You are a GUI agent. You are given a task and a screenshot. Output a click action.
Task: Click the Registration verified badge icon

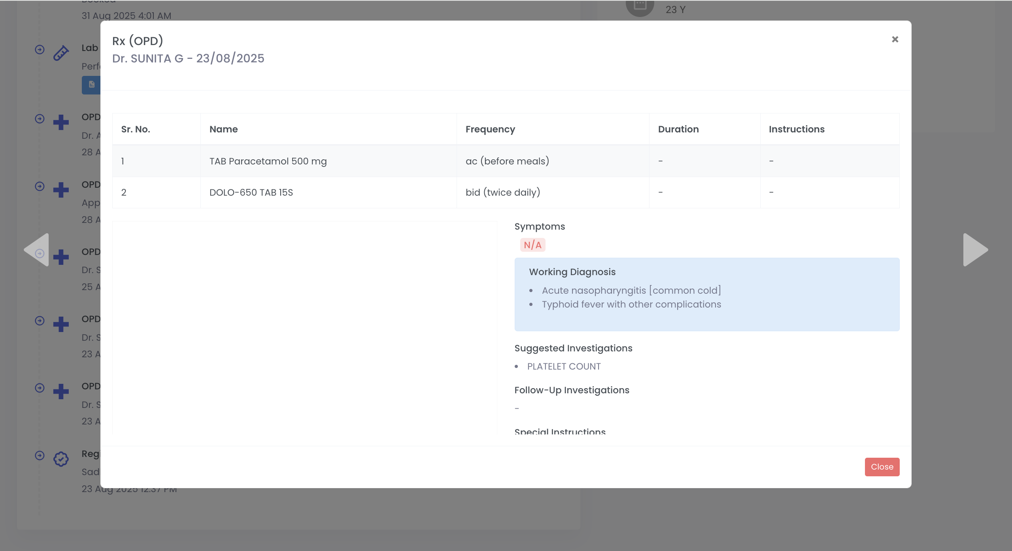tap(61, 459)
